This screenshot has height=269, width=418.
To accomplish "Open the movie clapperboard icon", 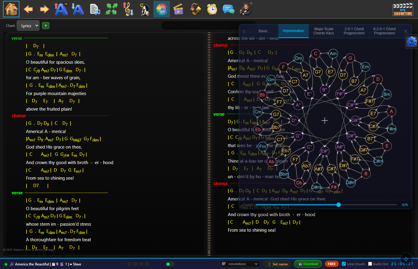I will [178, 9].
